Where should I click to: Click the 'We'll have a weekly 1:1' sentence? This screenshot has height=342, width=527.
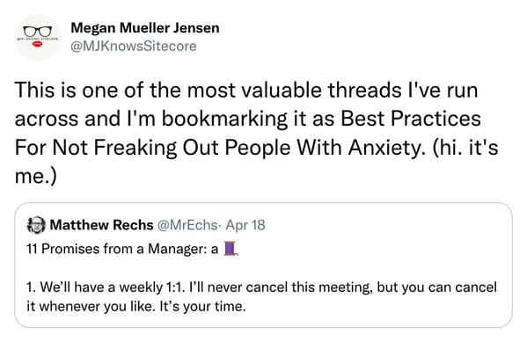[106, 287]
